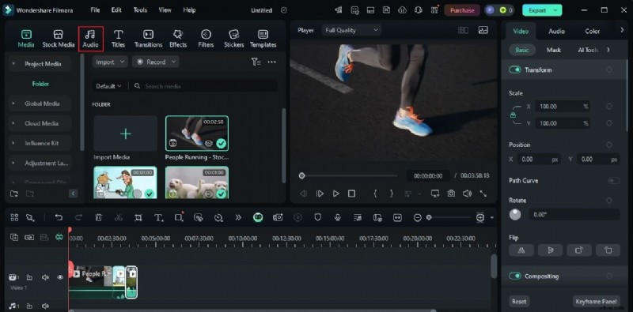Click the Scale X value field
Image resolution: width=633 pixels, height=312 pixels.
coord(563,107)
